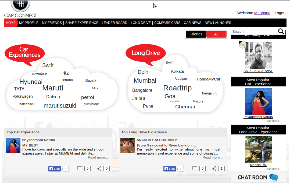Open MY PROFILE menu item
The image size is (290, 183).
[x=29, y=23]
